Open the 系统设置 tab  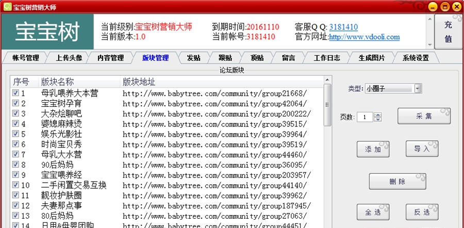416,58
